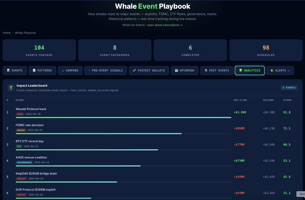
Task: Click the 2026-04-30 date on Wasabi row
Action: (33, 114)
